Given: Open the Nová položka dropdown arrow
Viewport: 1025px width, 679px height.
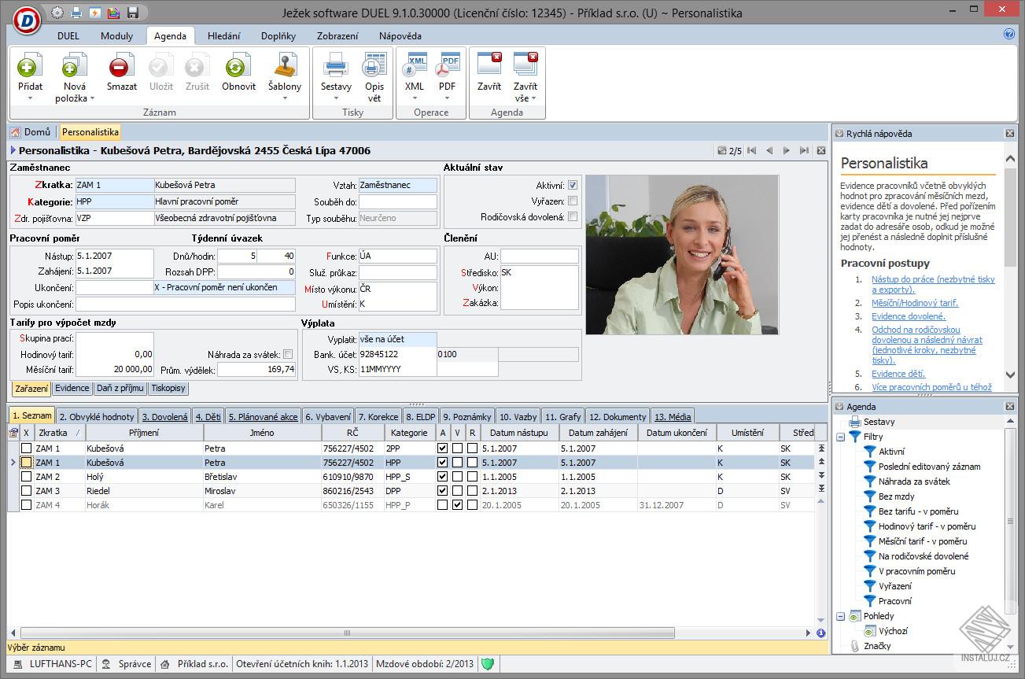Looking at the screenshot, I should (x=92, y=99).
